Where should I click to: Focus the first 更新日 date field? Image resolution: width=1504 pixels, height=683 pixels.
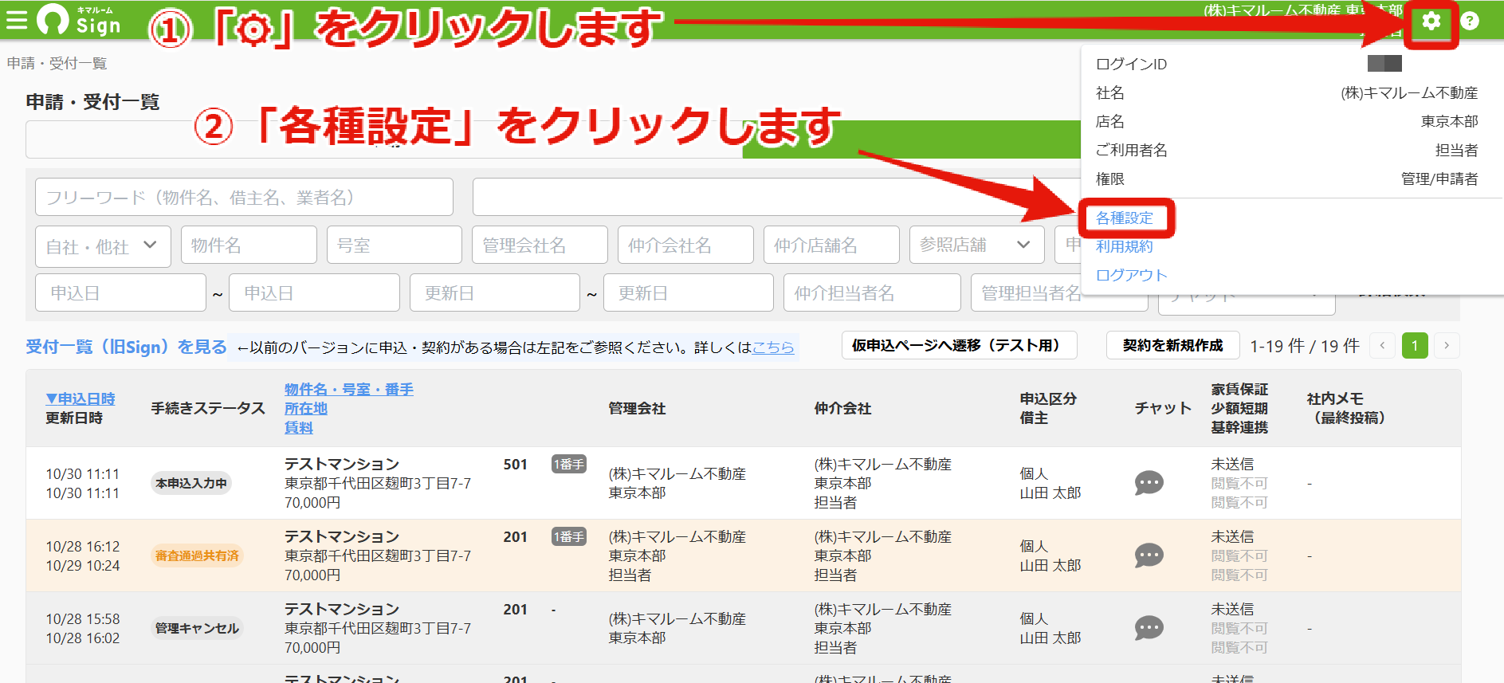(x=495, y=292)
